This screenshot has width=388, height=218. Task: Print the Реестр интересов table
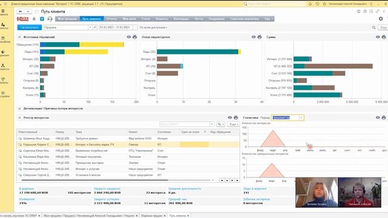click(236, 117)
